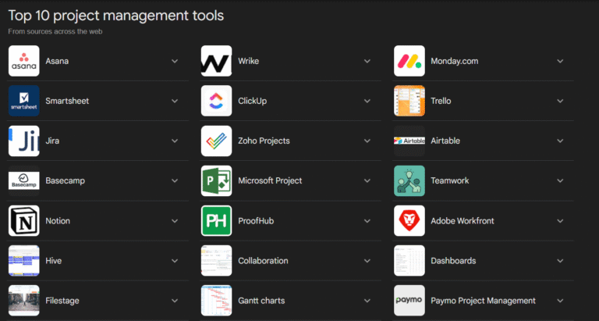Select the Asana text label
Image resolution: width=599 pixels, height=321 pixels.
click(57, 61)
